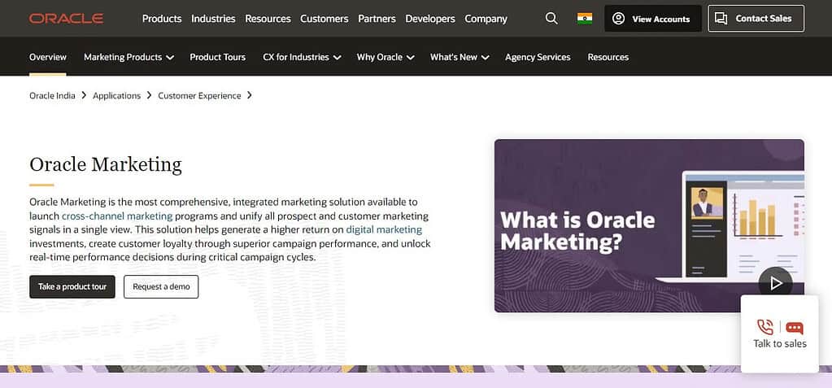Viewport: 832px width, 388px height.
Task: Open the Agency Services tab
Action: point(538,57)
